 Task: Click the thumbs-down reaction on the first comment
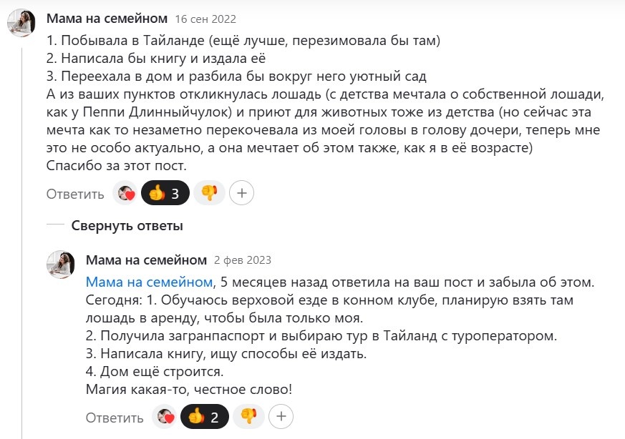click(208, 192)
